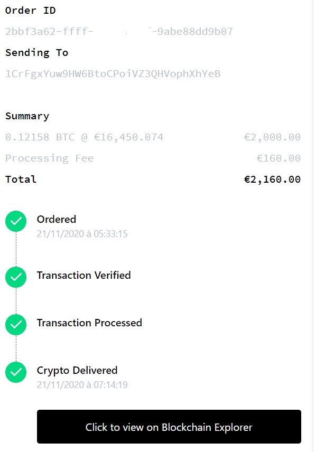
Task: Click the Summary heading
Action: pos(27,116)
